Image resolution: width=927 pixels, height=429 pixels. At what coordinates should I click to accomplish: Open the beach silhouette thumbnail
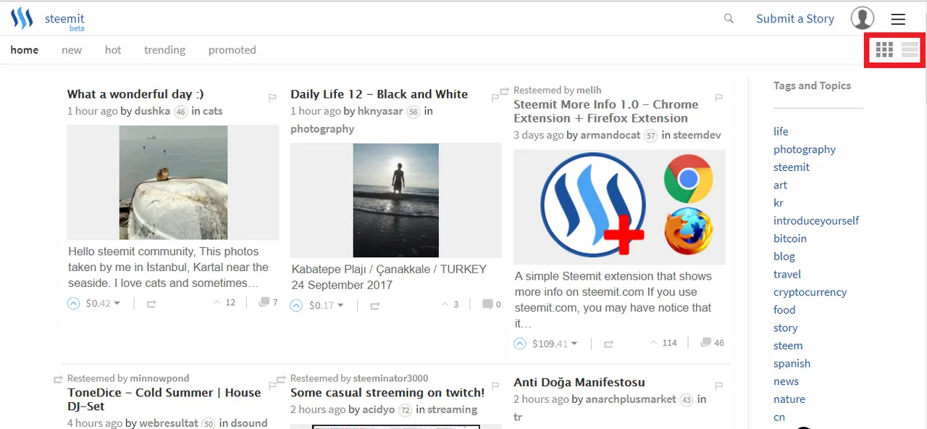pos(396,200)
